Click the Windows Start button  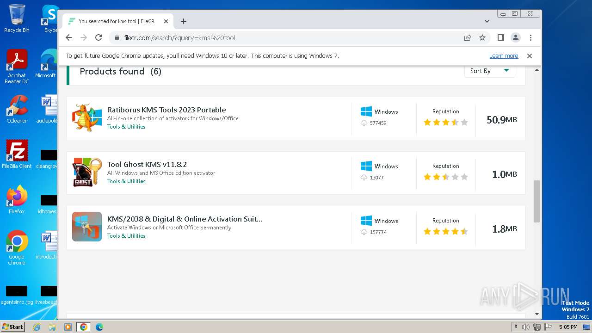click(12, 327)
